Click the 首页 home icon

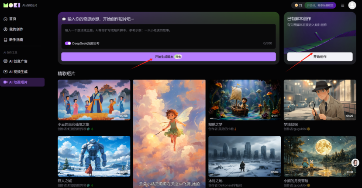pos(6,19)
